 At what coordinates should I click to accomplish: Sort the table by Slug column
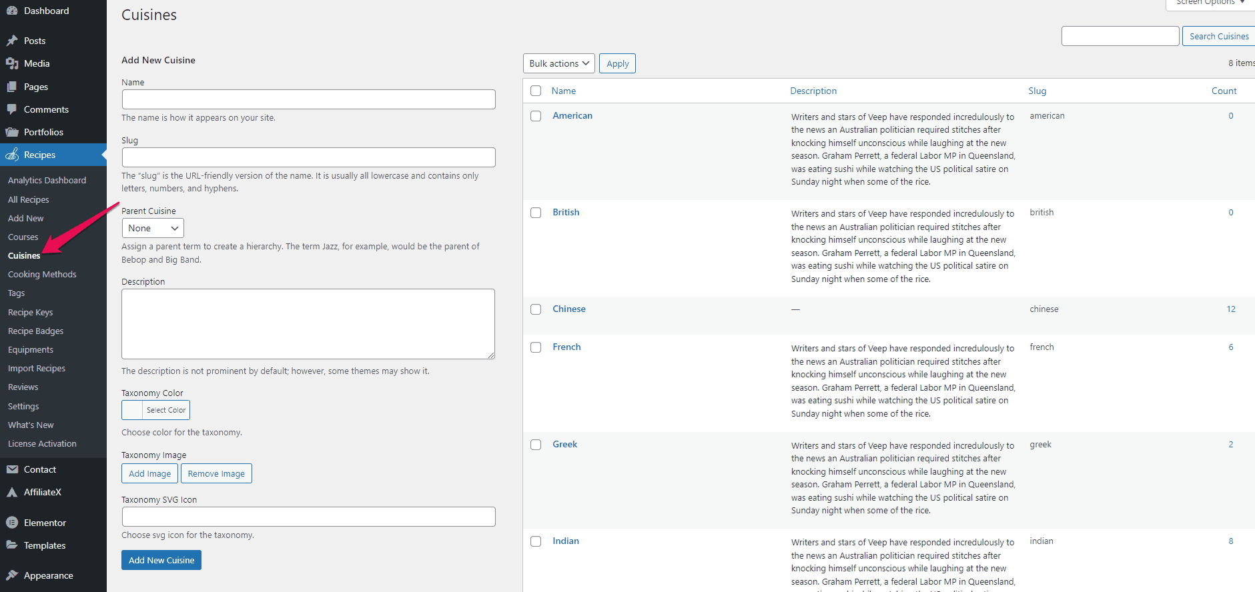point(1037,91)
